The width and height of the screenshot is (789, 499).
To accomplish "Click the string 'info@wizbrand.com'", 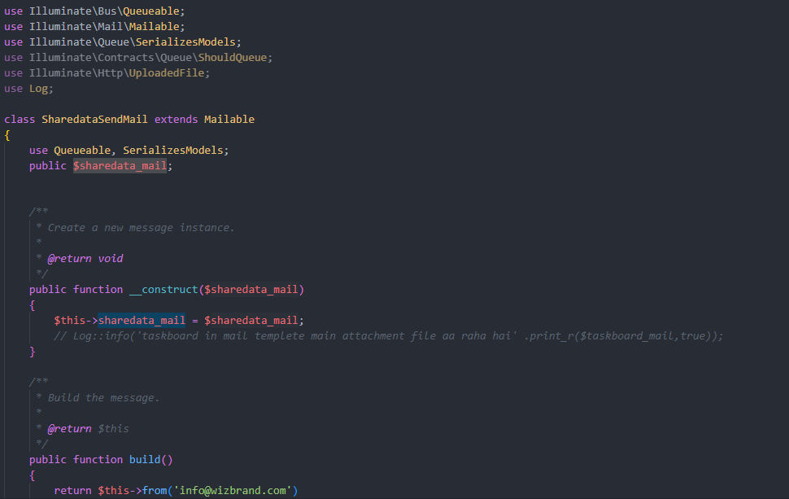I will (233, 491).
